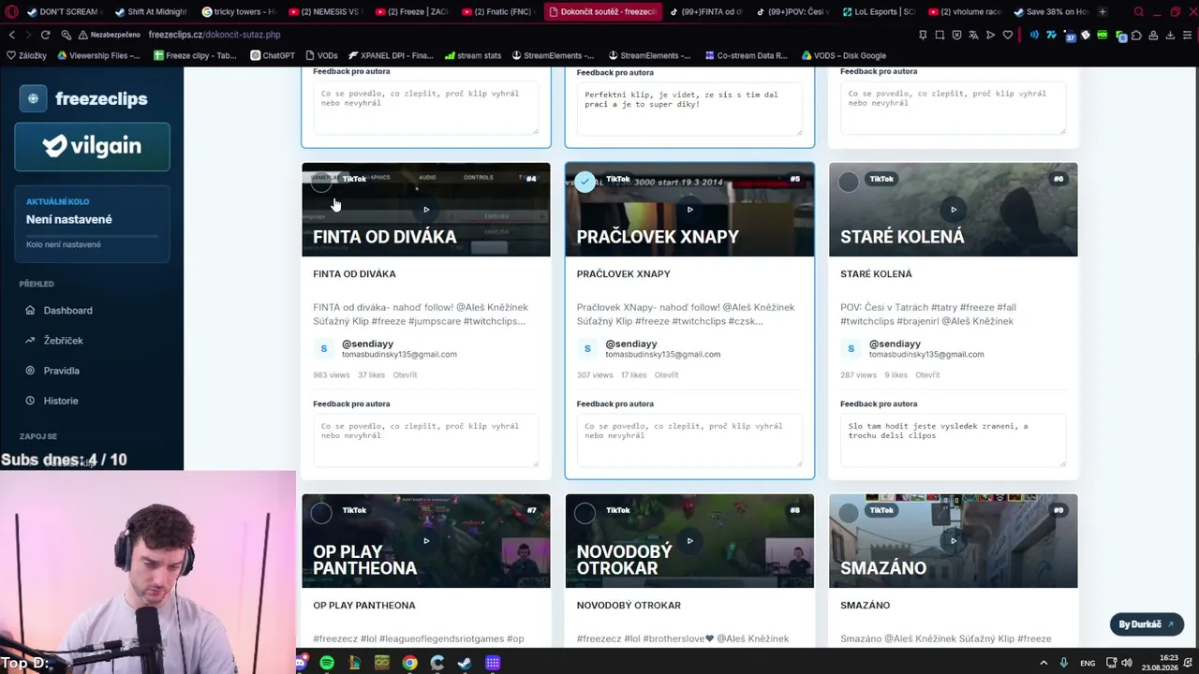1199x674 pixels.
Task: Reload the current page
Action: click(45, 35)
